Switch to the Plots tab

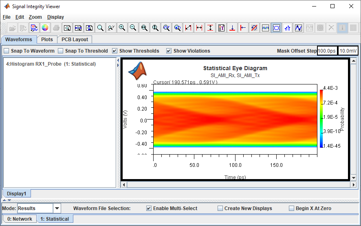[x=47, y=40]
